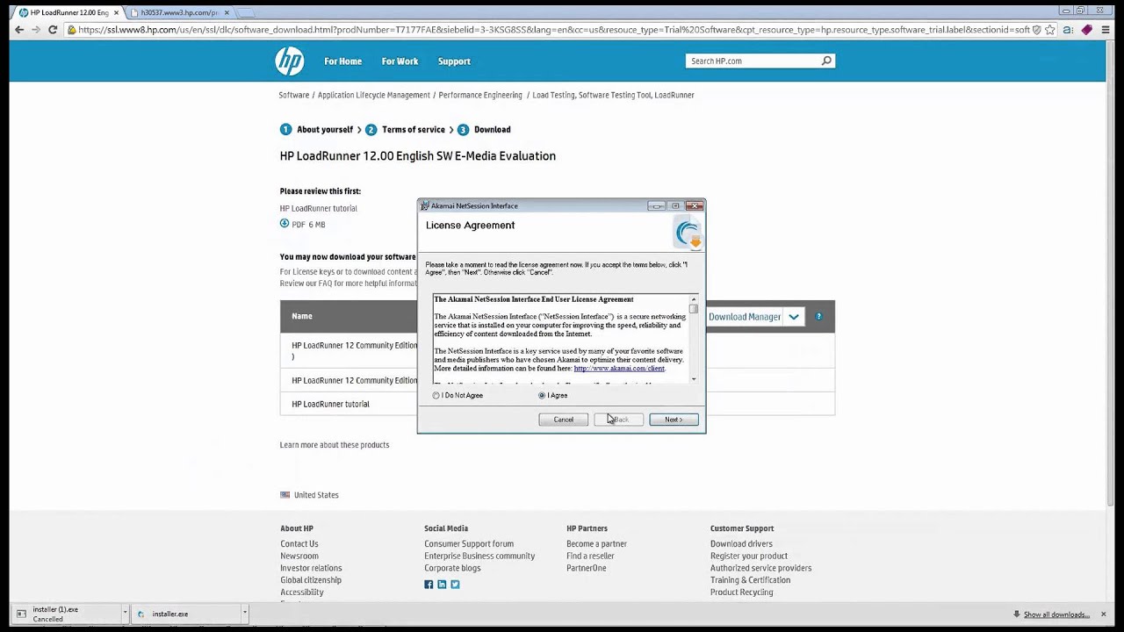Viewport: 1124px width, 632px height.
Task: Click the HP logo in header
Action: [289, 61]
